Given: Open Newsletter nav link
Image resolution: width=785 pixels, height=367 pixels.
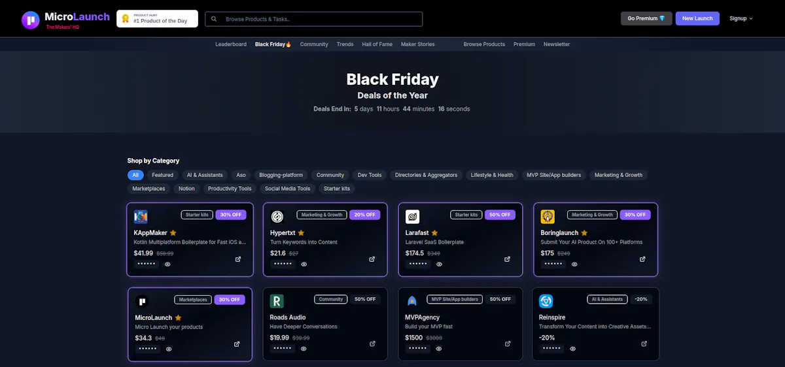Looking at the screenshot, I should pyautogui.click(x=557, y=44).
